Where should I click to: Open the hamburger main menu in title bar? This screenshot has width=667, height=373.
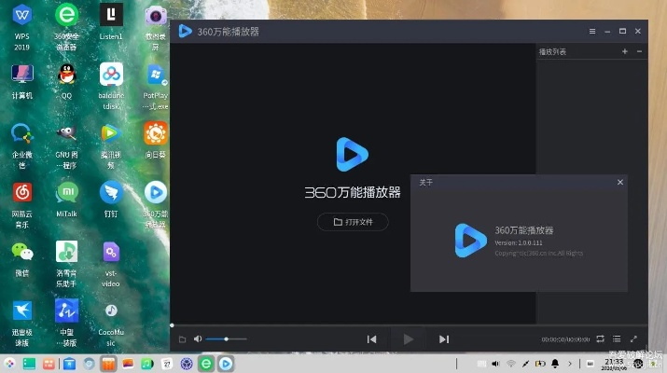591,31
